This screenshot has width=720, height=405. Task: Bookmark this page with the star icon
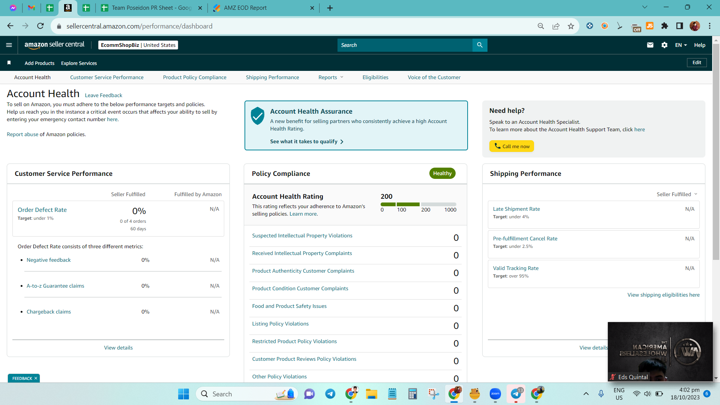click(x=571, y=26)
